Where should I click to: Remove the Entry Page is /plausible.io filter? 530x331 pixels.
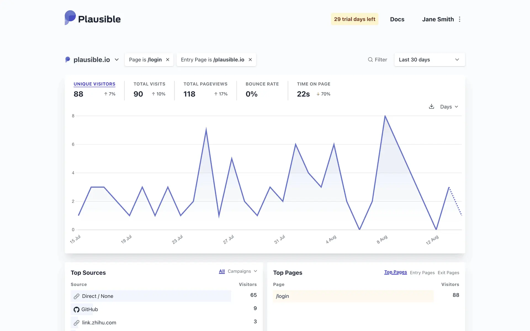(250, 60)
